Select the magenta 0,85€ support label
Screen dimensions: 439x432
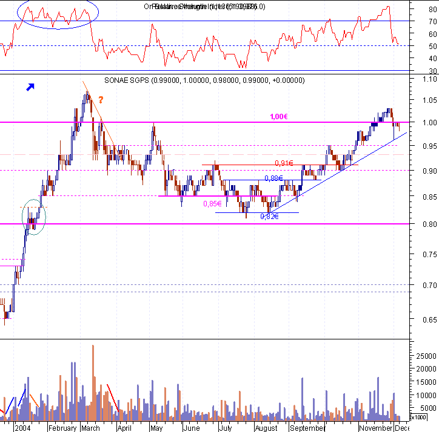(212, 204)
